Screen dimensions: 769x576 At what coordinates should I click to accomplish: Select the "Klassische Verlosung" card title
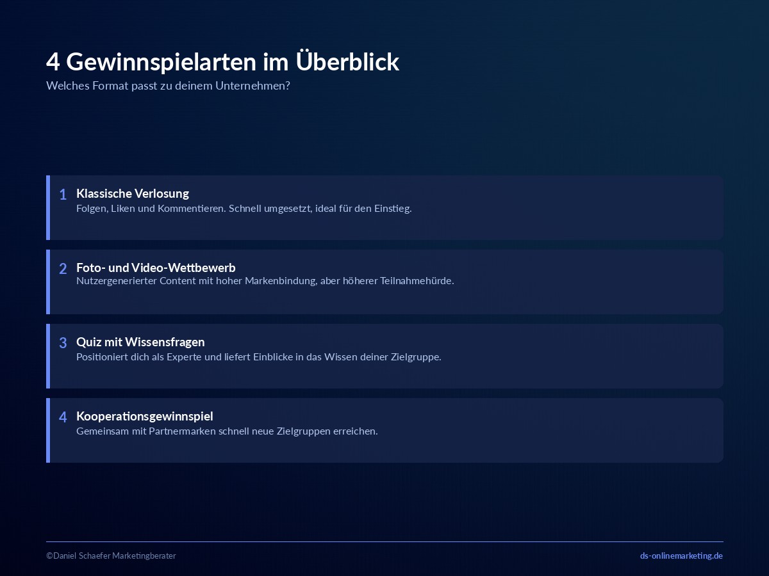click(x=133, y=193)
